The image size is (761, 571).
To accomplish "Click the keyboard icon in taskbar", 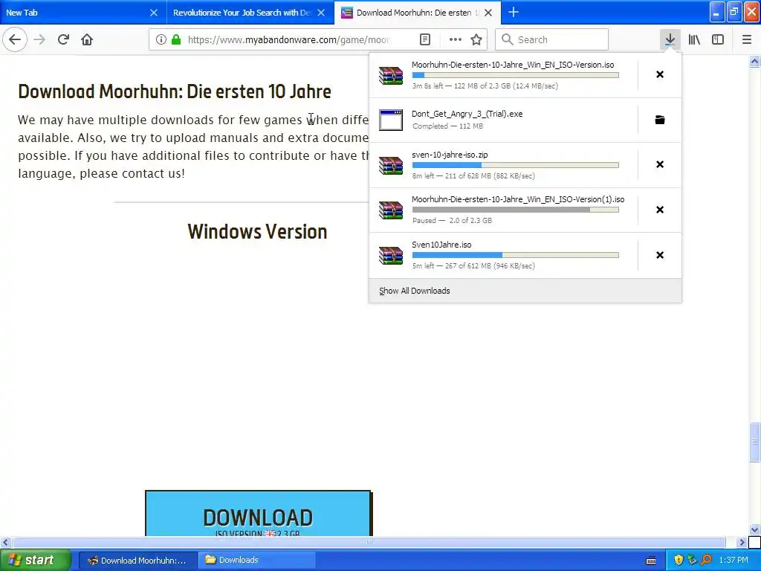I will pyautogui.click(x=651, y=561).
